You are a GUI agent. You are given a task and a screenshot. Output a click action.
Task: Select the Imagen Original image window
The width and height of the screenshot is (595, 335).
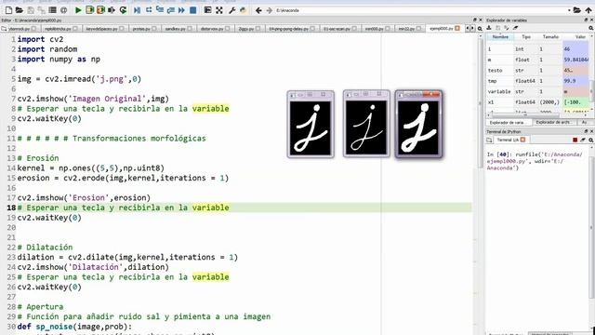(x=311, y=124)
